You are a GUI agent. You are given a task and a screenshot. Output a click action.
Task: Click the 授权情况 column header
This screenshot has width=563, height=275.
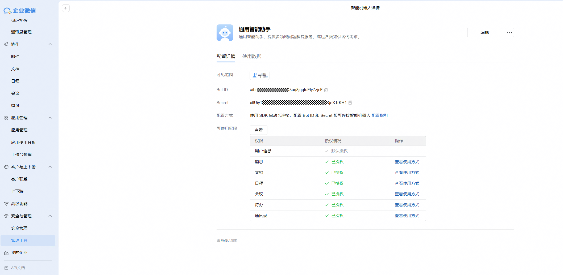[333, 141]
